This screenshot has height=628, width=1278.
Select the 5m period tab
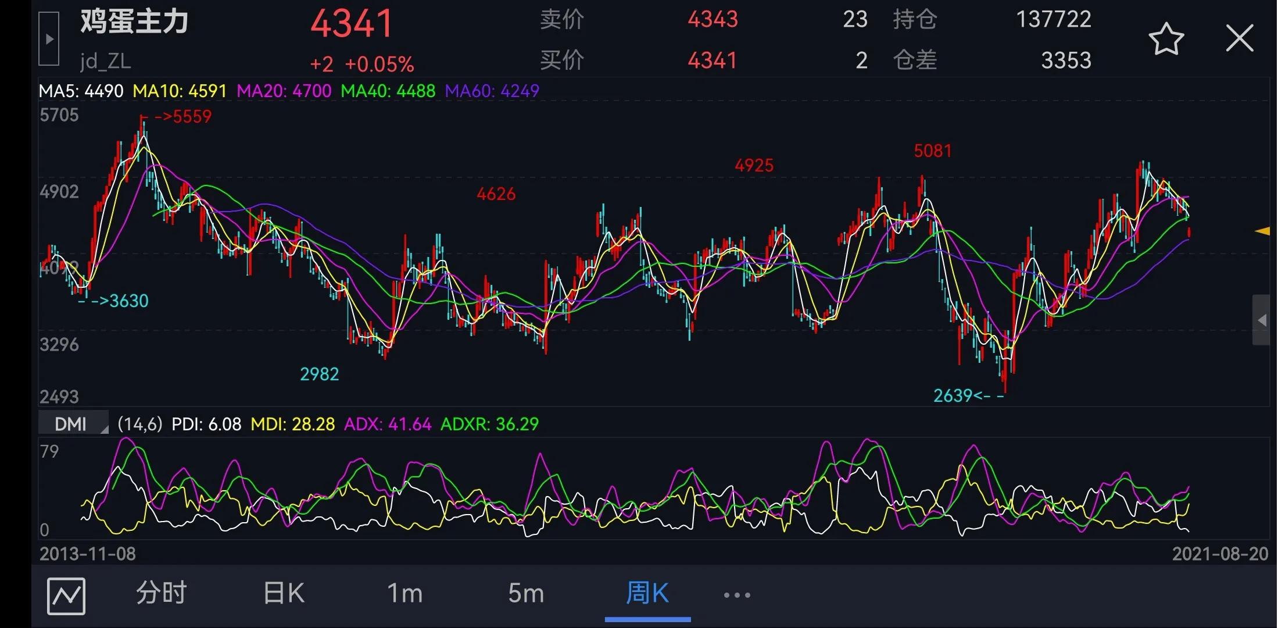(526, 594)
